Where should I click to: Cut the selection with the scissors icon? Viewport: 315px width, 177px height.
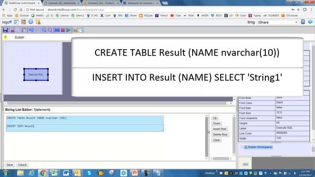click(x=12, y=30)
